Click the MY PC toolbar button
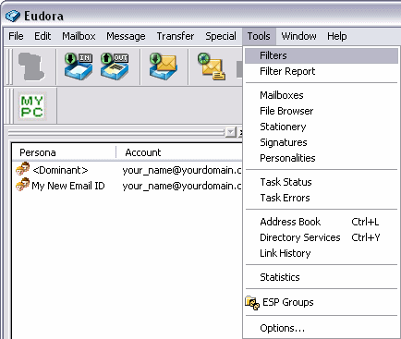Viewport: 401px width, 339px height. (31, 106)
